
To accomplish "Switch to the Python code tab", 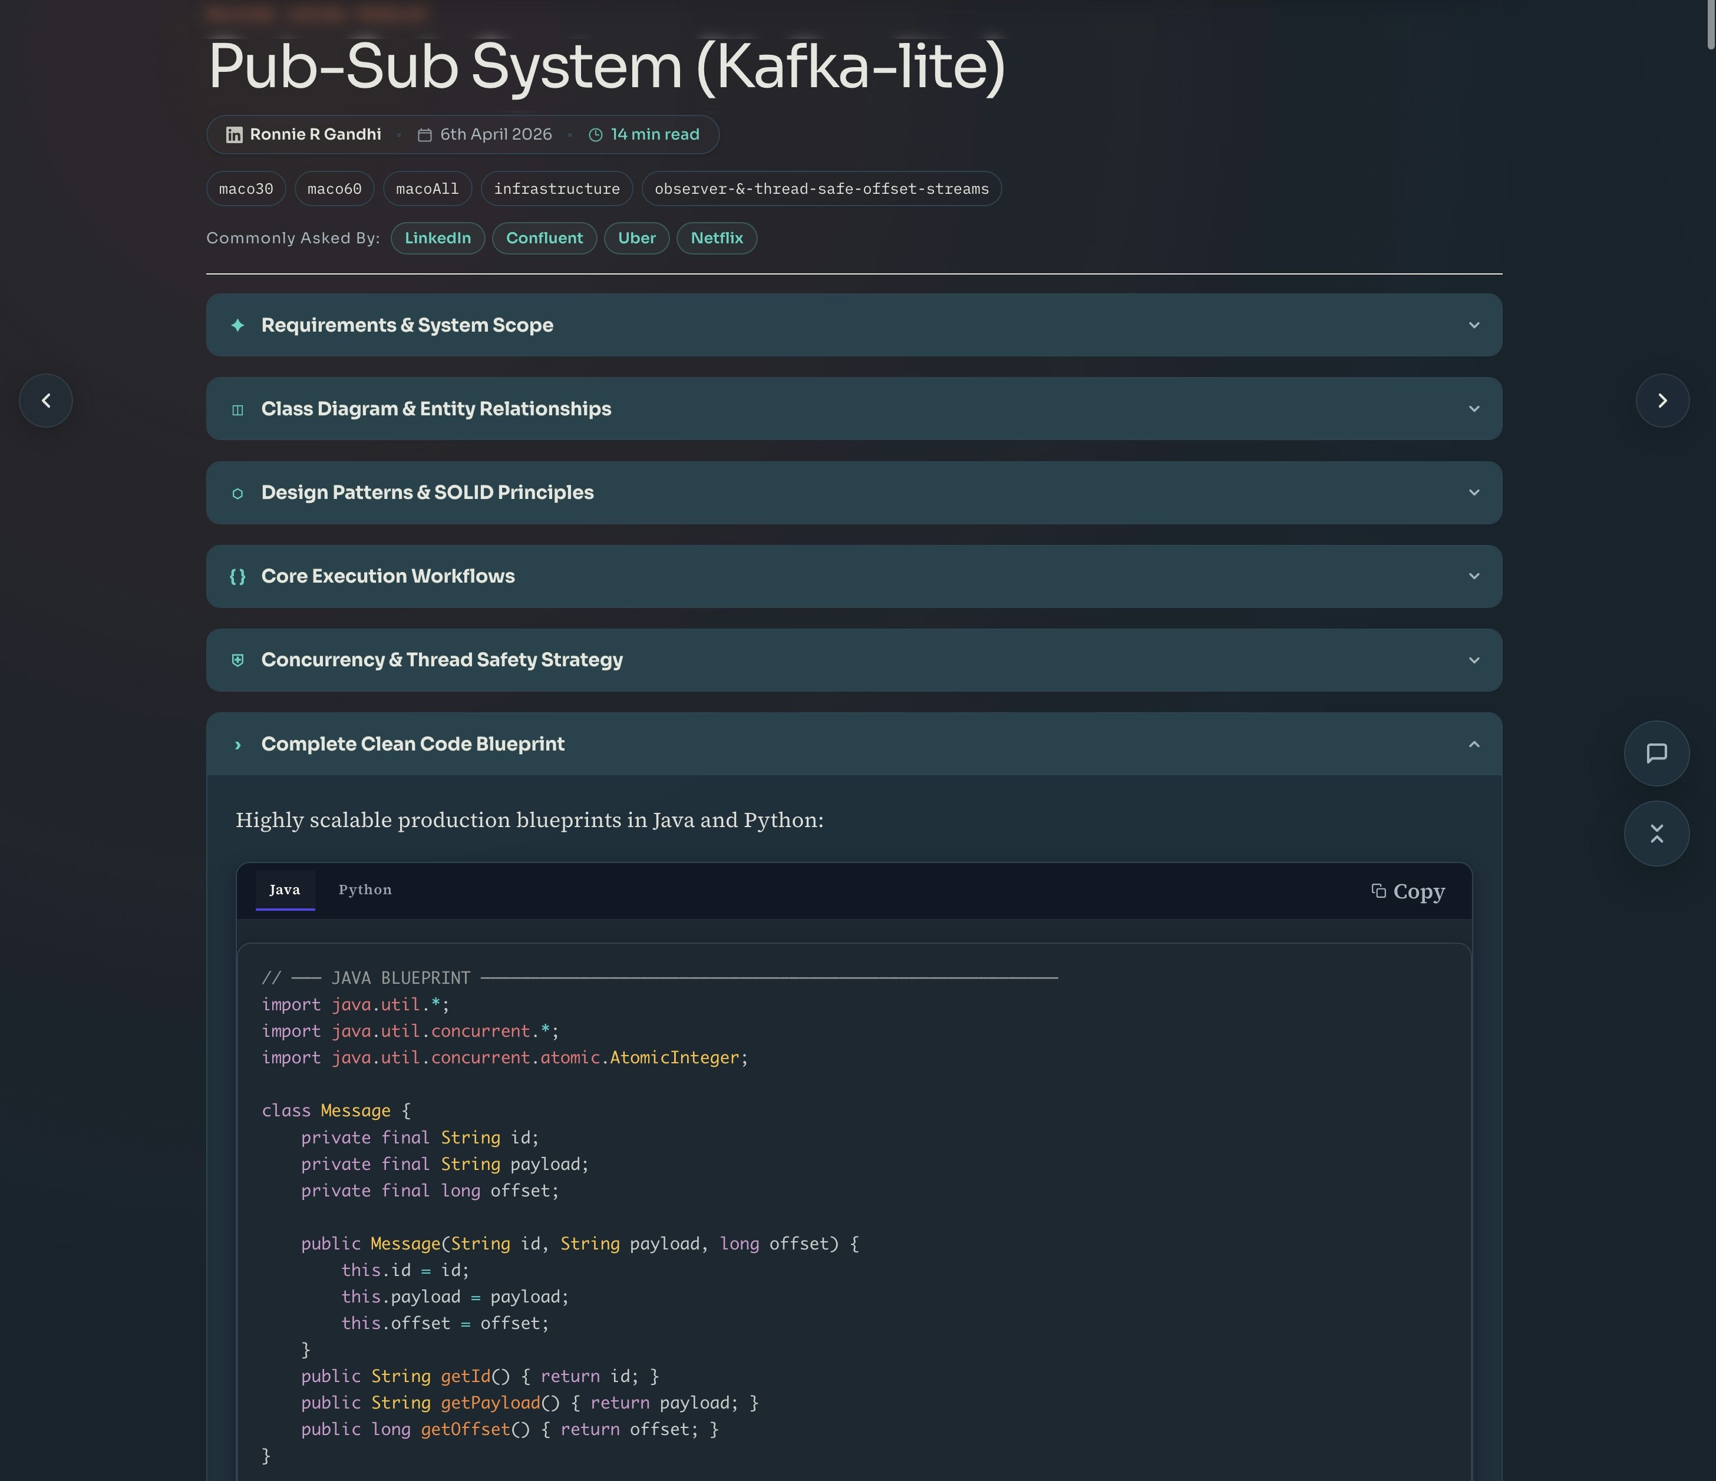I will 365,890.
